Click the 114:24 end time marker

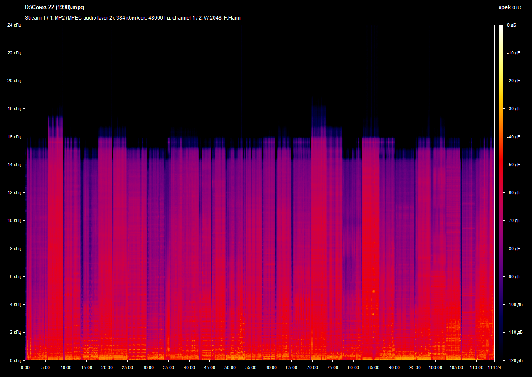494,368
